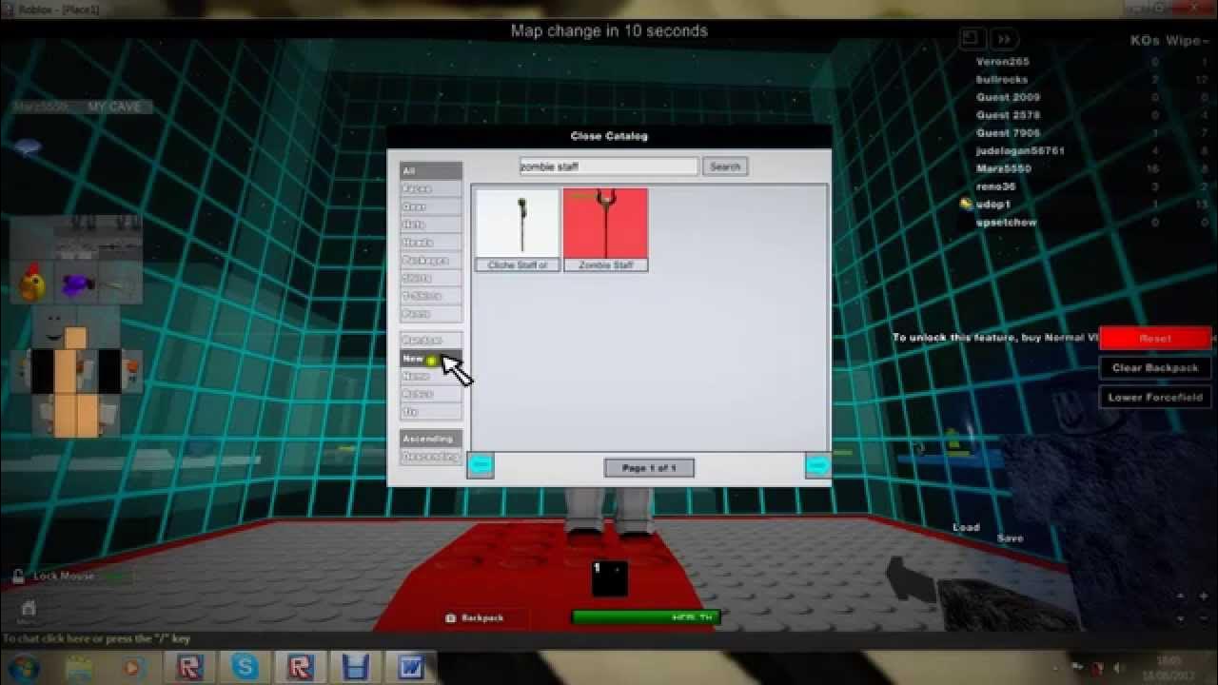The height and width of the screenshot is (685, 1218).
Task: Click Lower Forcefield button
Action: pyautogui.click(x=1155, y=398)
